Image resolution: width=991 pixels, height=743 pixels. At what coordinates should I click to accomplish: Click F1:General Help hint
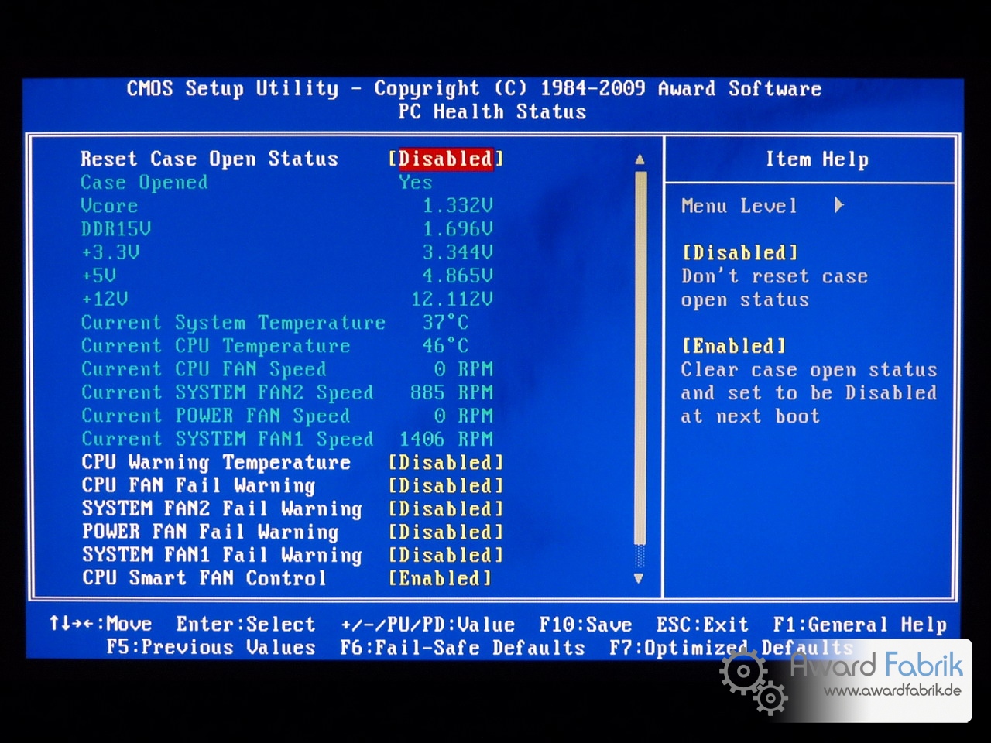859,625
